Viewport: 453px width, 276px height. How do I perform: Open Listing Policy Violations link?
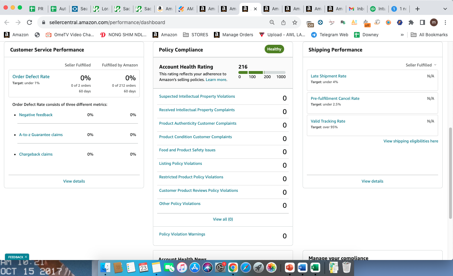pos(181,163)
